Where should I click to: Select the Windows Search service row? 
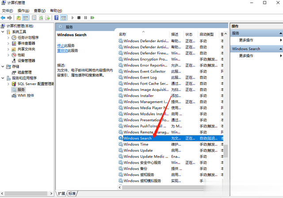point(171,138)
